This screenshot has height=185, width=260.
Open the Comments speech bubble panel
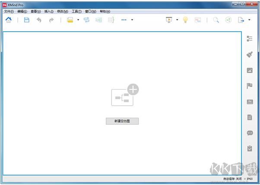(250, 133)
